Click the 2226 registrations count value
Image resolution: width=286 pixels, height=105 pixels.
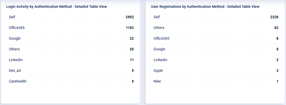[274, 17]
